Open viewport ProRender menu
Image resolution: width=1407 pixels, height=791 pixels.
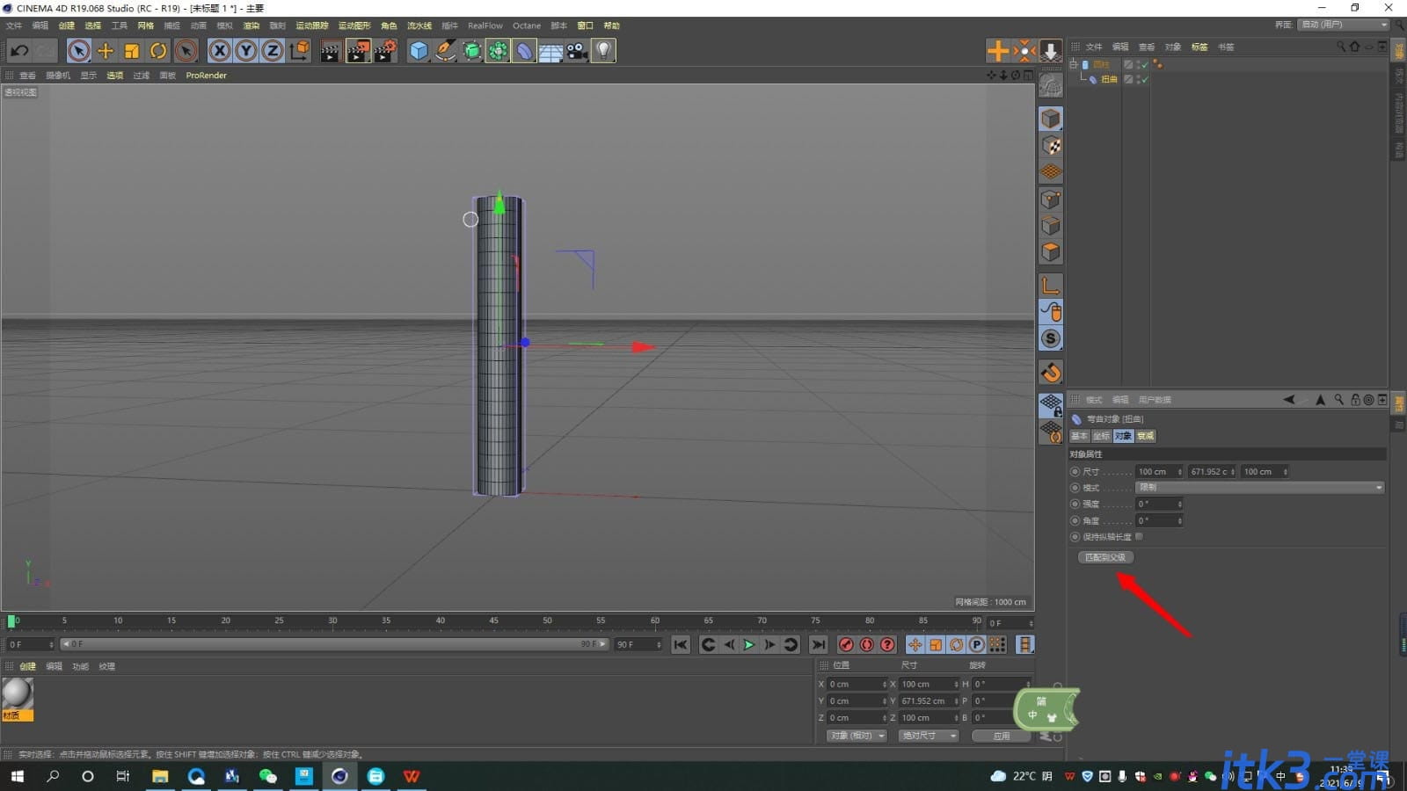(207, 76)
